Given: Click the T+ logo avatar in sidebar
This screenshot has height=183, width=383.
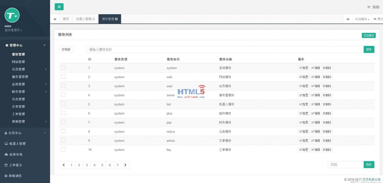Looking at the screenshot, I should point(12,15).
